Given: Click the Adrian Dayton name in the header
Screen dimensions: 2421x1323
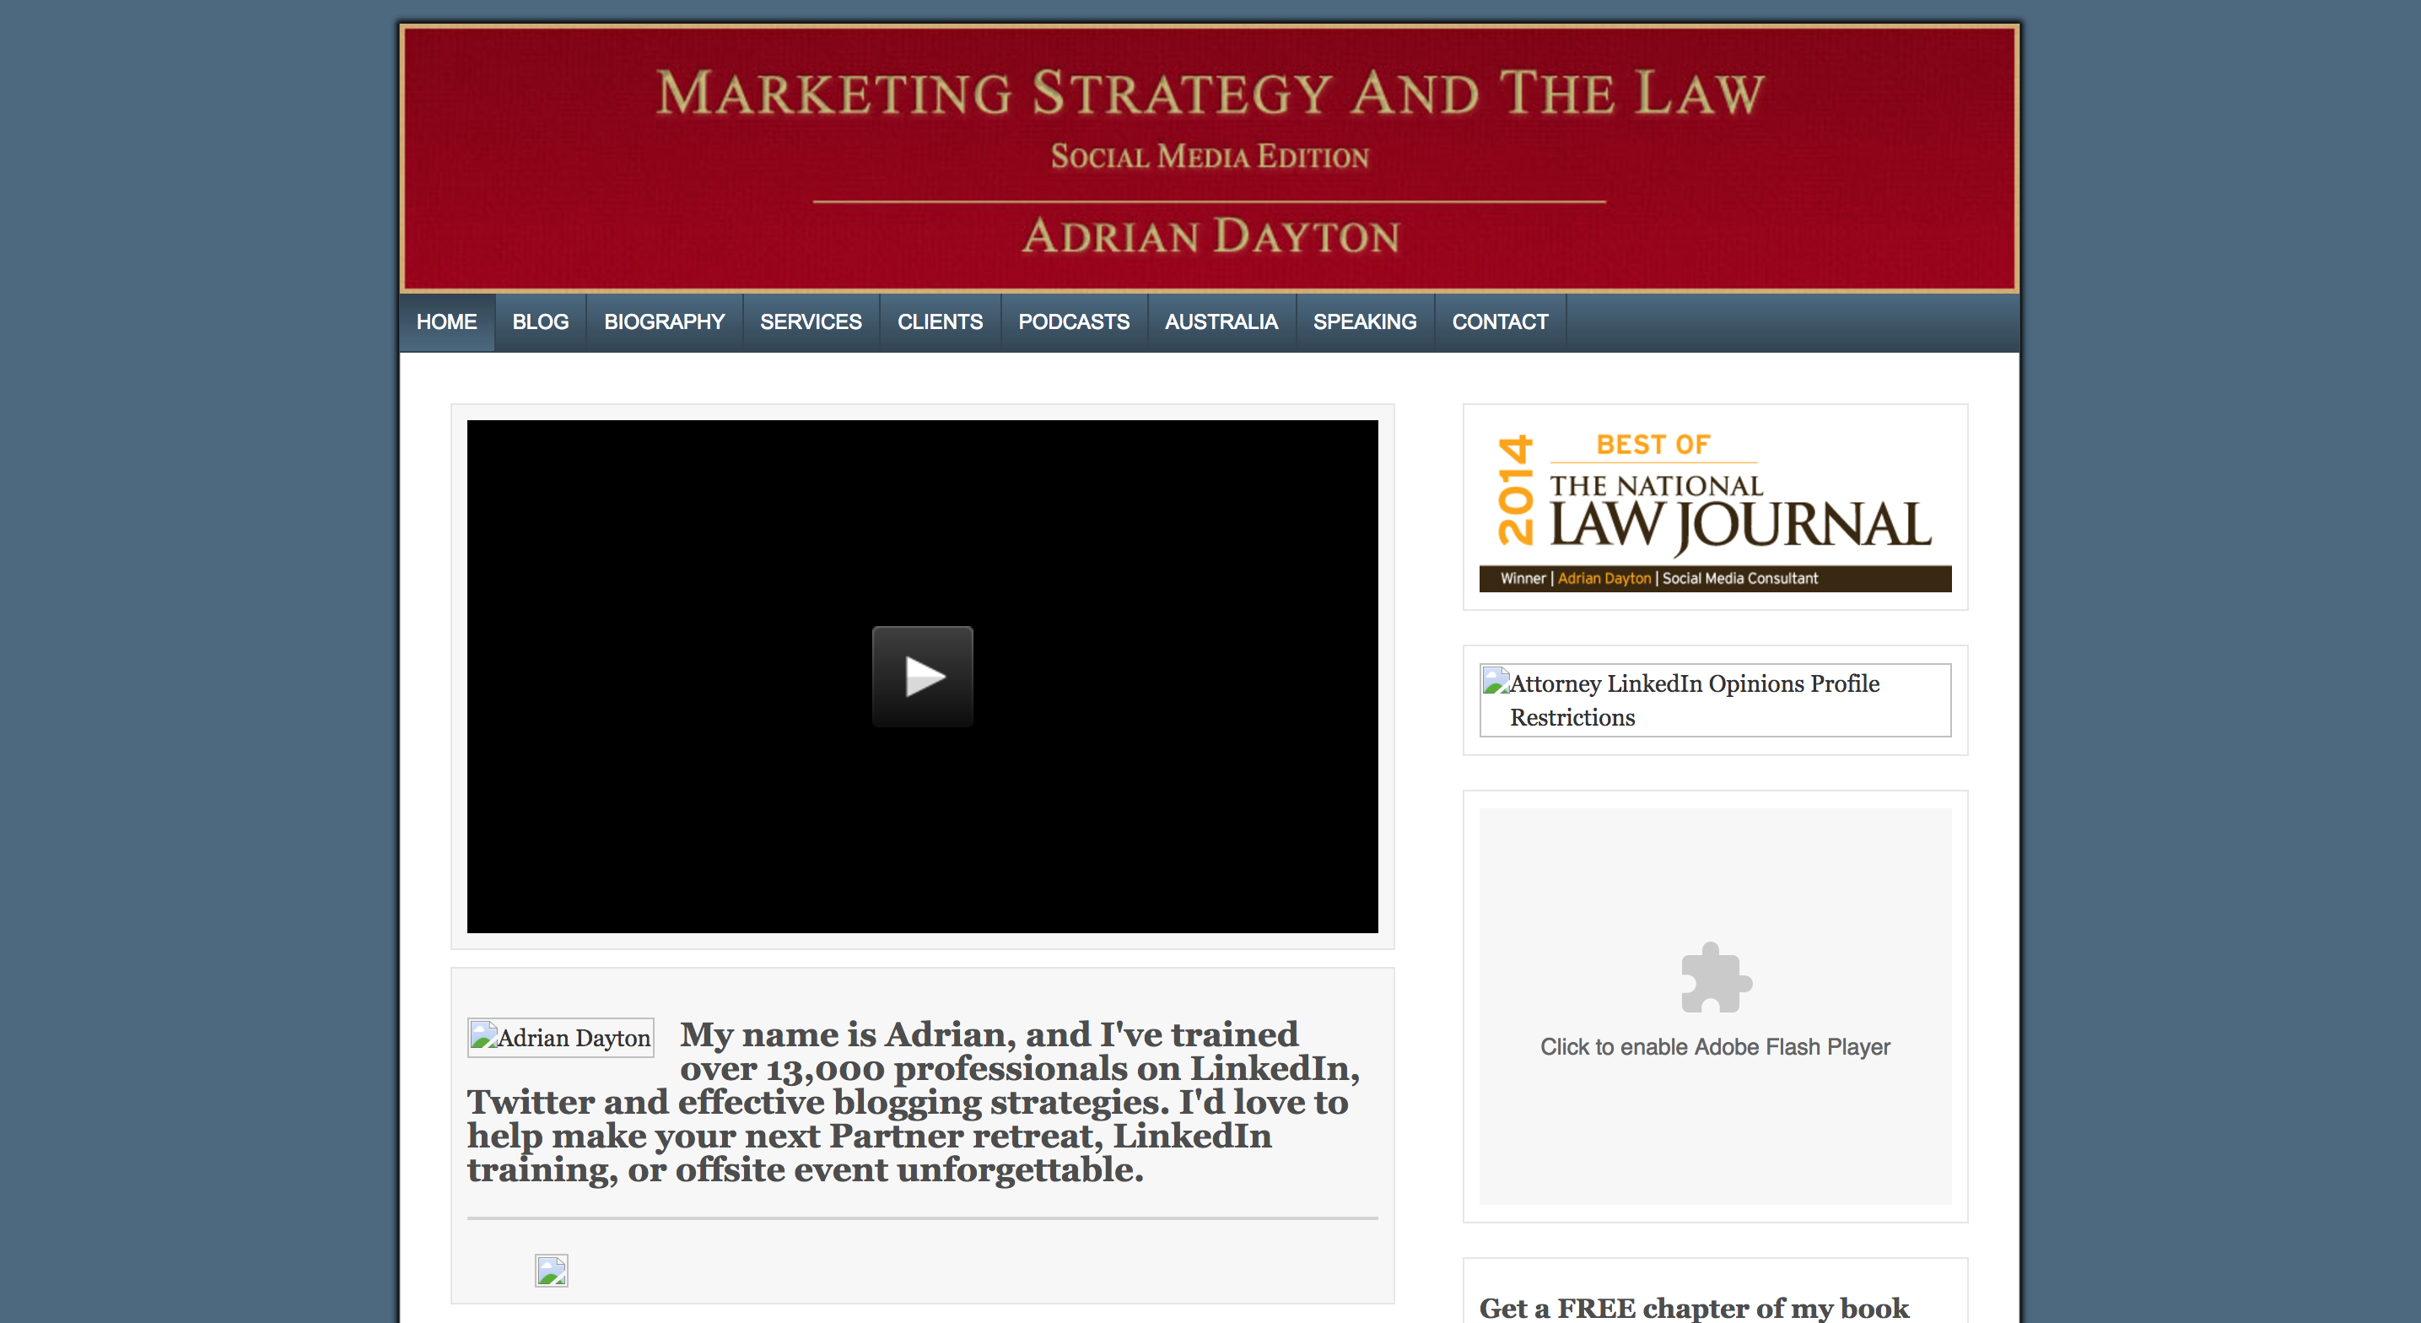Looking at the screenshot, I should point(1210,235).
